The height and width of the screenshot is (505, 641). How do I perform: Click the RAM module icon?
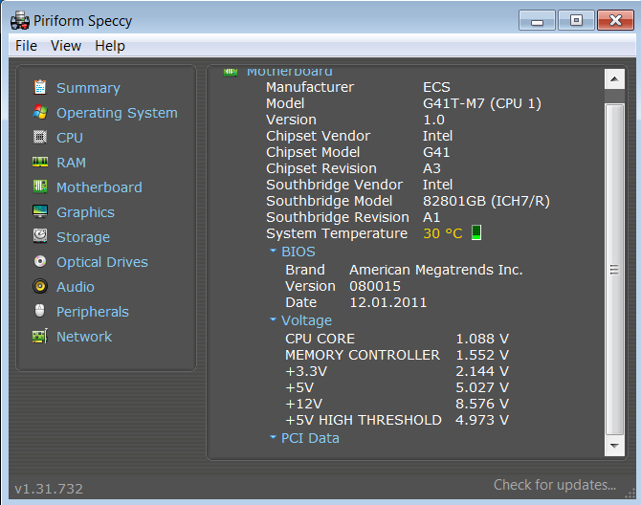coord(40,163)
